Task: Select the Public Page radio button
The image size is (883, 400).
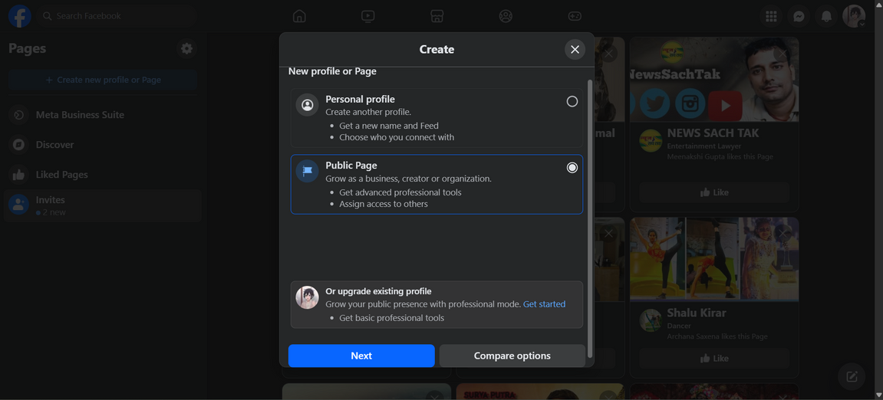Action: point(572,168)
